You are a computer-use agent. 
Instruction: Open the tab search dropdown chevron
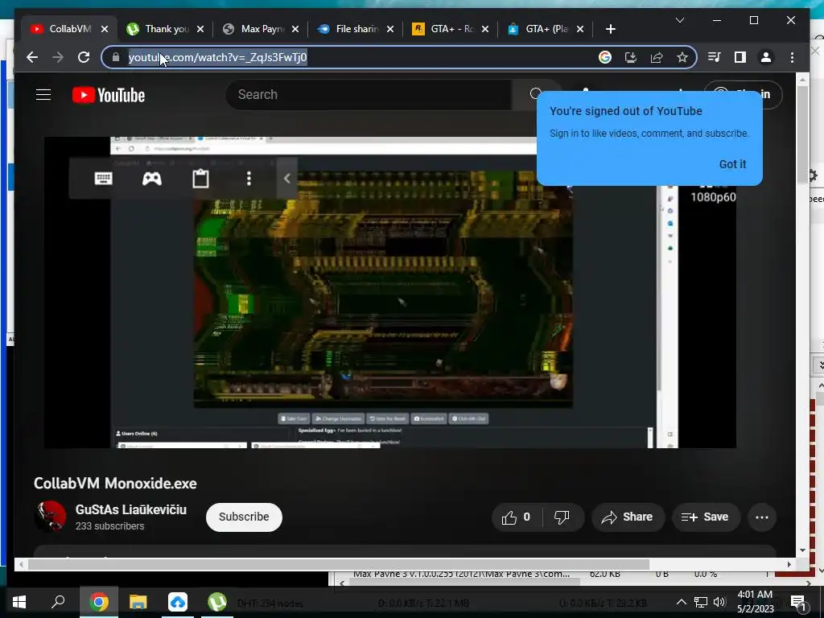click(x=679, y=20)
